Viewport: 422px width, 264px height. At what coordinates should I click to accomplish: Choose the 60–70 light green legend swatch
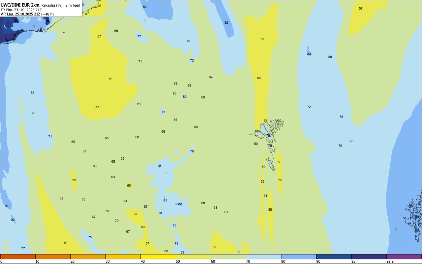pyautogui.click(x=228, y=256)
